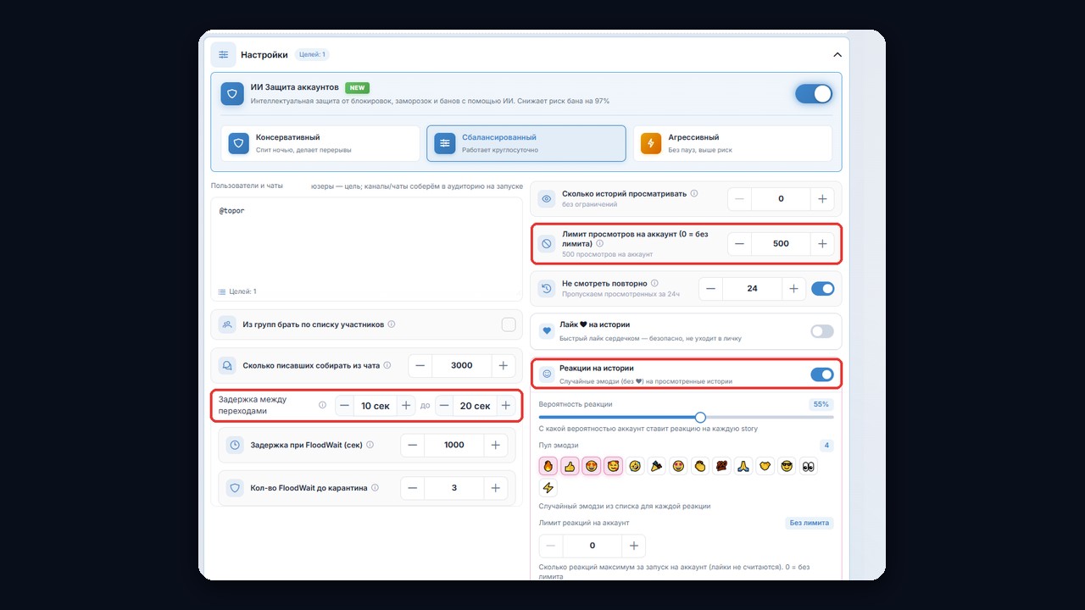This screenshot has width=1085, height=610.
Task: Click the Сколько писавших собирать value 3000
Action: pos(462,365)
